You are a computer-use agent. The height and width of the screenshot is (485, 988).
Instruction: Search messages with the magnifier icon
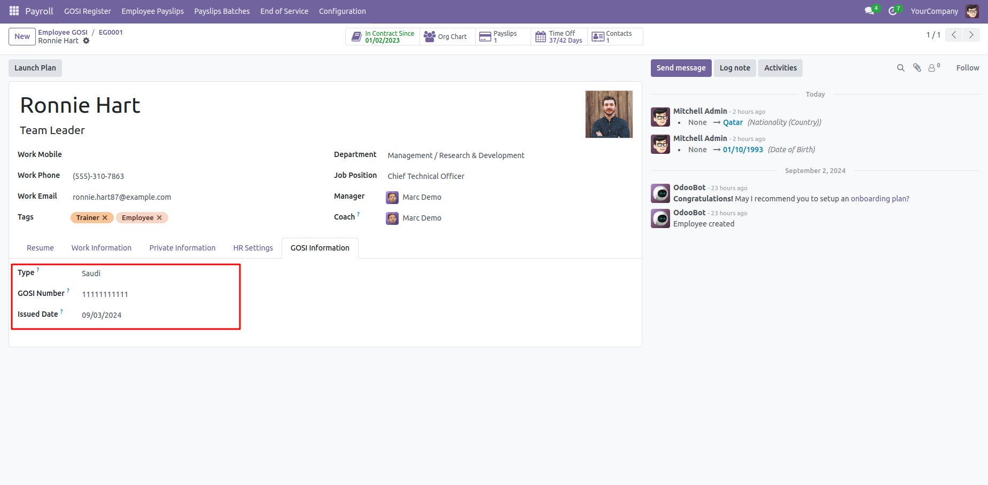900,68
